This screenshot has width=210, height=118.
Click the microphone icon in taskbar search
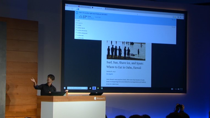coord(87,88)
